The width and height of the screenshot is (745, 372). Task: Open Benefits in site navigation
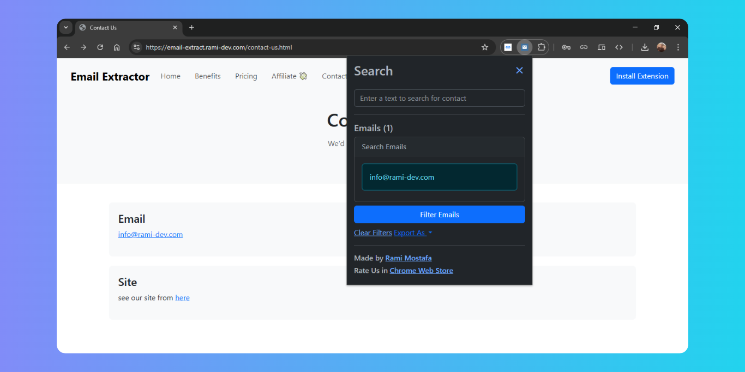click(208, 76)
